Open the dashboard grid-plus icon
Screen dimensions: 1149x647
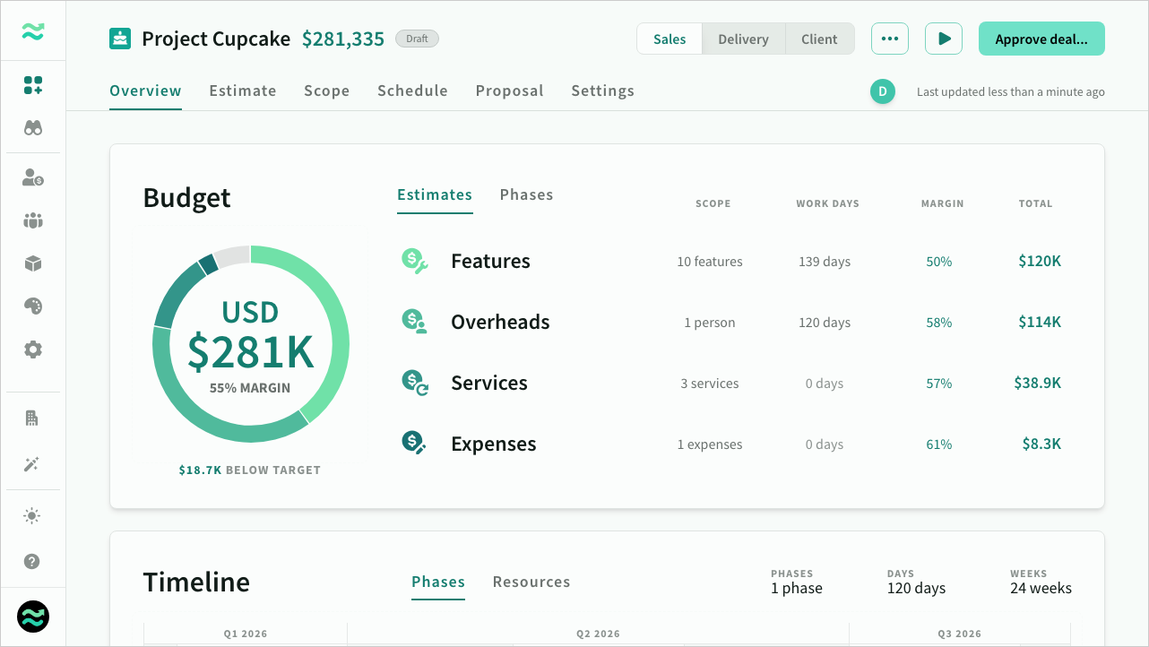pos(33,85)
